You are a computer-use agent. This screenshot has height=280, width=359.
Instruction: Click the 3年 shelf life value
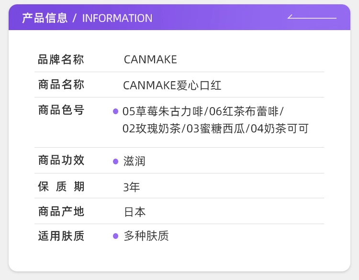click(x=132, y=187)
